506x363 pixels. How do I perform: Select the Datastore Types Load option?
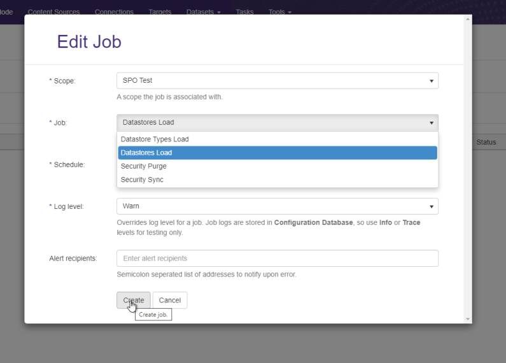155,139
